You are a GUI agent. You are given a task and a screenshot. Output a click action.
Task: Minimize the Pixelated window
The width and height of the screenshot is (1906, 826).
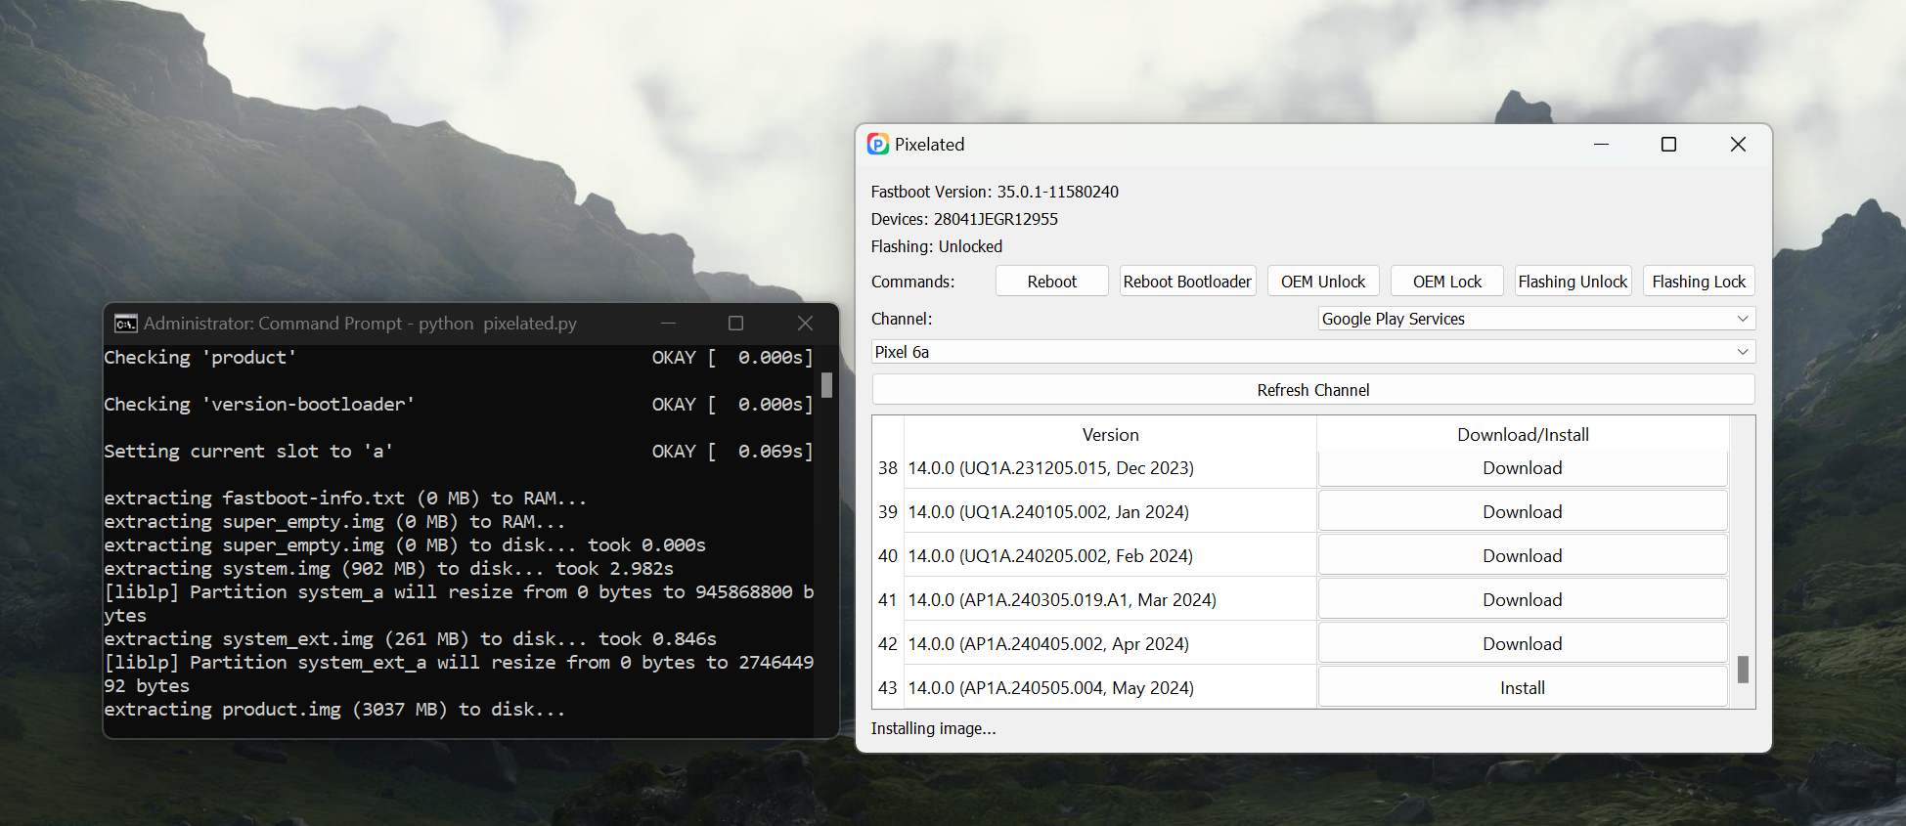click(1601, 145)
